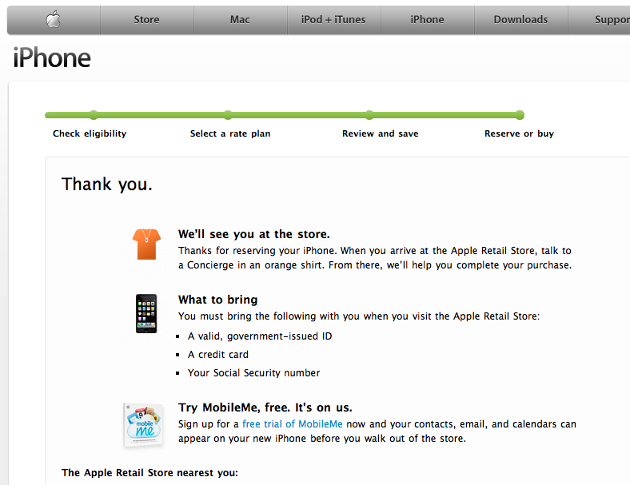Viewport: 630px width, 485px height.
Task: Click the iPhone device icon
Action: click(146, 313)
